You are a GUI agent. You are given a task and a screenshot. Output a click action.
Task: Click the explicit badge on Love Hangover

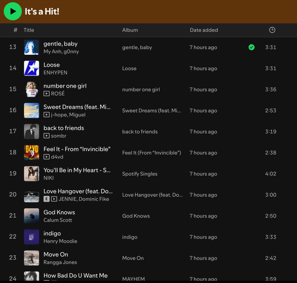(x=46, y=199)
